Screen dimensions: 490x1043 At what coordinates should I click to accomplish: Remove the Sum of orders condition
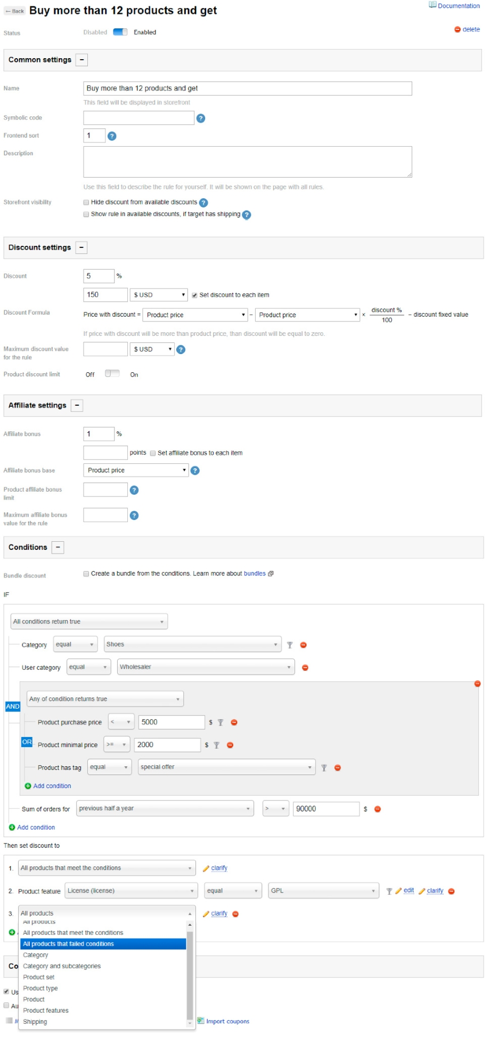click(378, 809)
